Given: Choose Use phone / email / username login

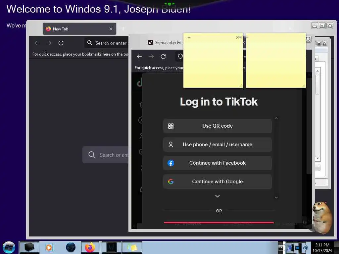Looking at the screenshot, I should coord(217,145).
